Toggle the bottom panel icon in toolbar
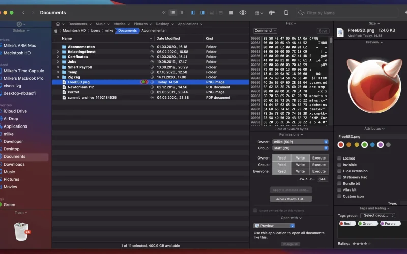 [212, 12]
